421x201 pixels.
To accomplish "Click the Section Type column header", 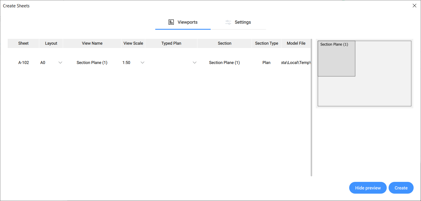I will (x=266, y=43).
